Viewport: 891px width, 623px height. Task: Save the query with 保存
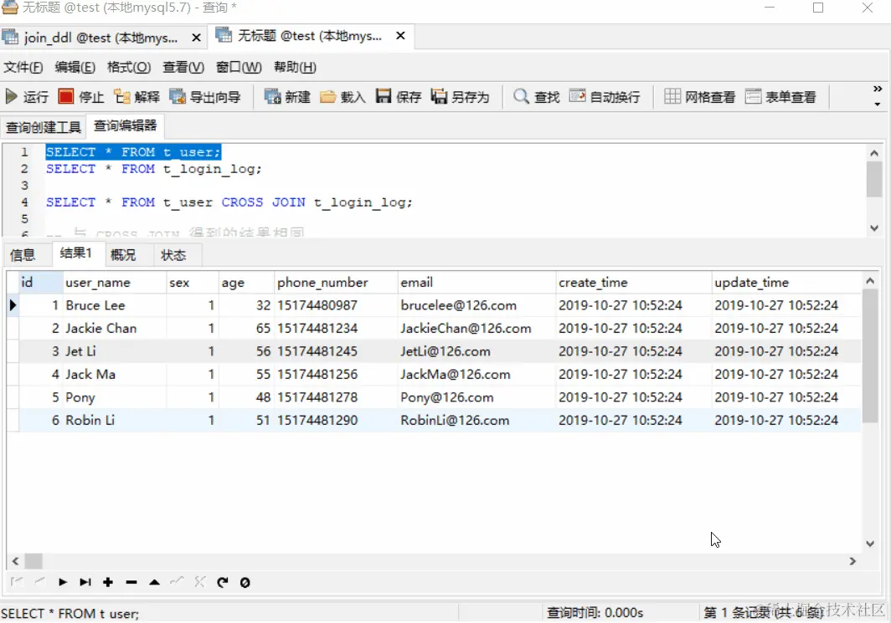click(x=399, y=97)
